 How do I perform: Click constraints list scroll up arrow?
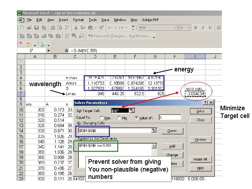tap(154, 146)
